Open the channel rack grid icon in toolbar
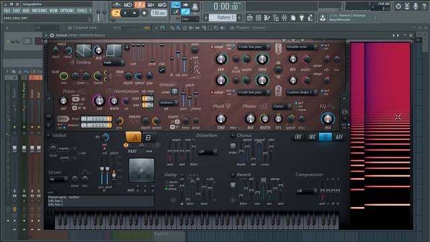The width and height of the screenshot is (430, 242). point(258,18)
